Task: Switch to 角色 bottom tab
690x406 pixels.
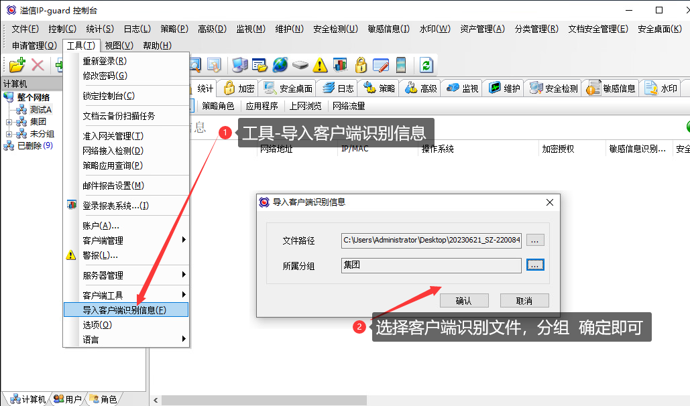Action: 104,399
